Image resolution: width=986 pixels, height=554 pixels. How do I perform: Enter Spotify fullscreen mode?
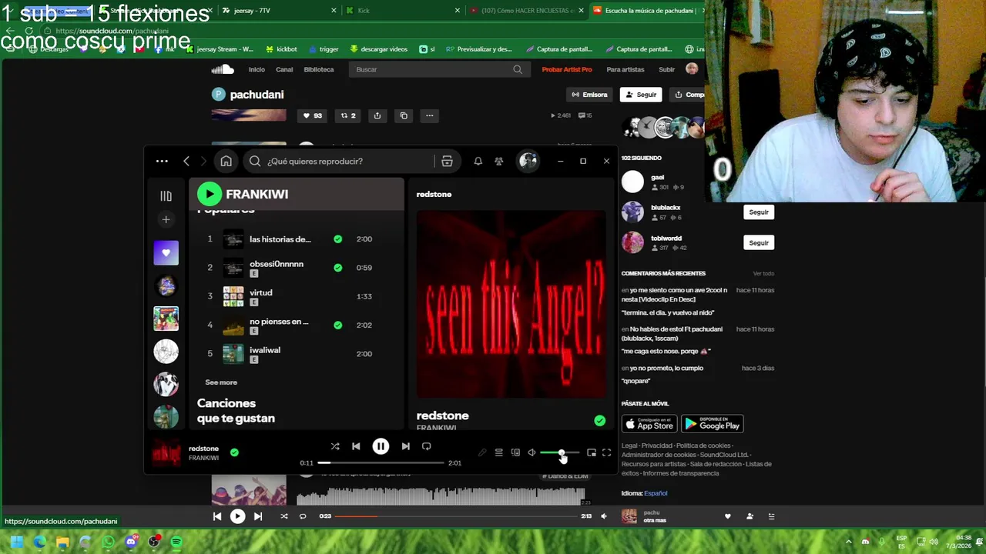606,452
